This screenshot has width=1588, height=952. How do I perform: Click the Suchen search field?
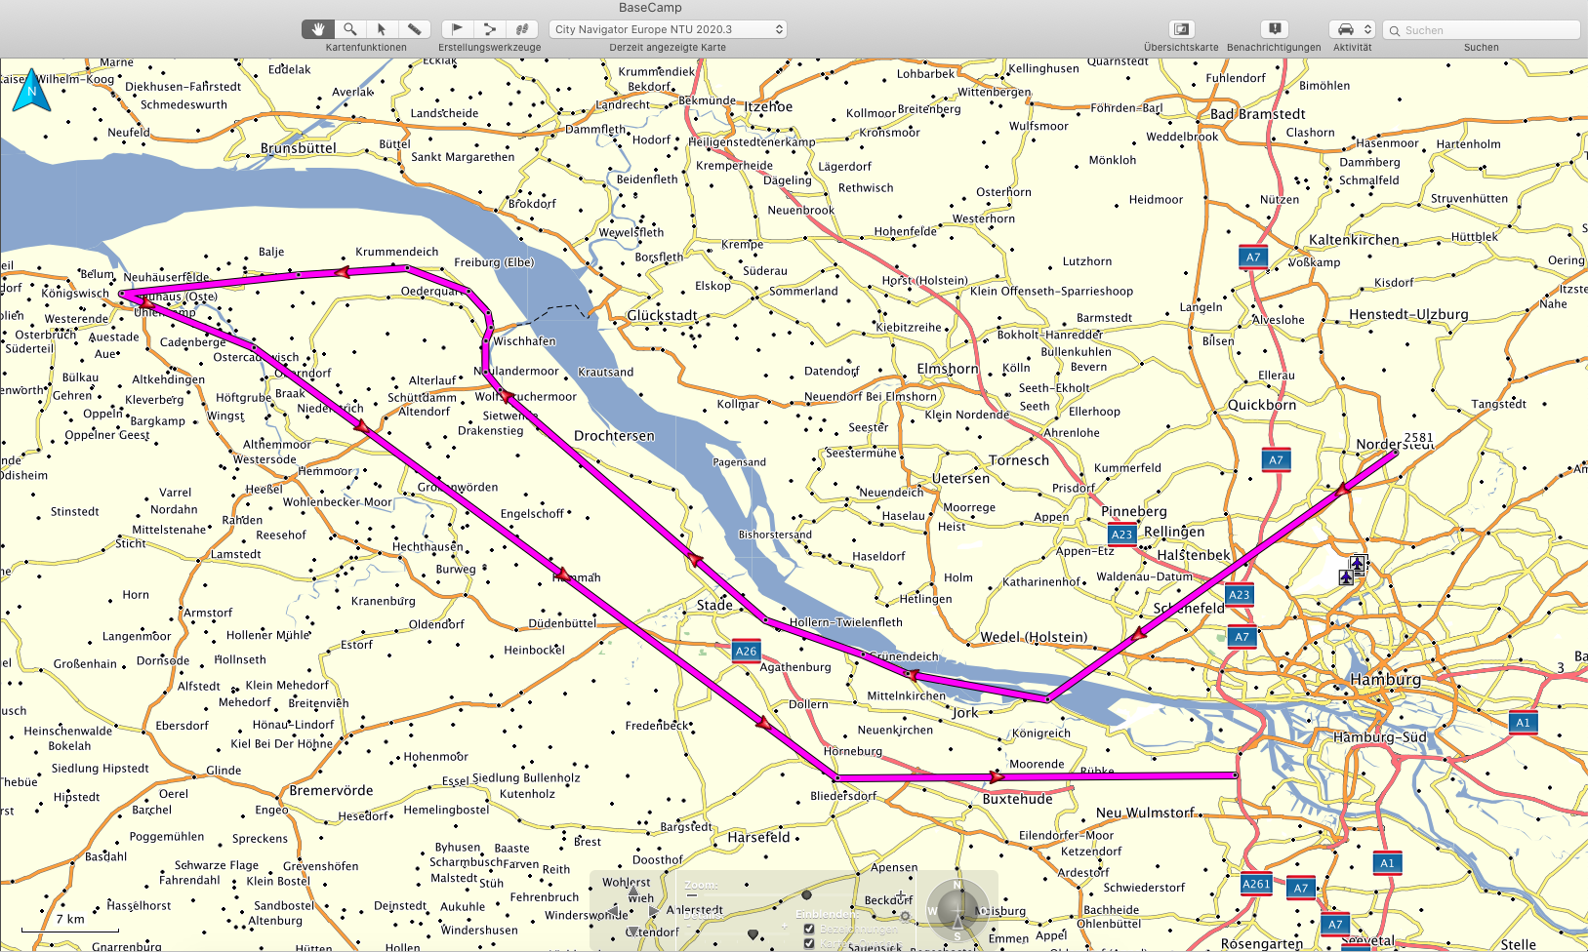tap(1481, 30)
